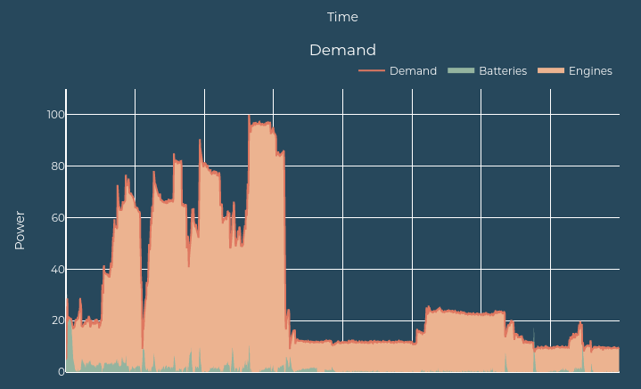This screenshot has width=641, height=389.
Task: Toggle the Demand series in the legend
Action: click(x=413, y=71)
